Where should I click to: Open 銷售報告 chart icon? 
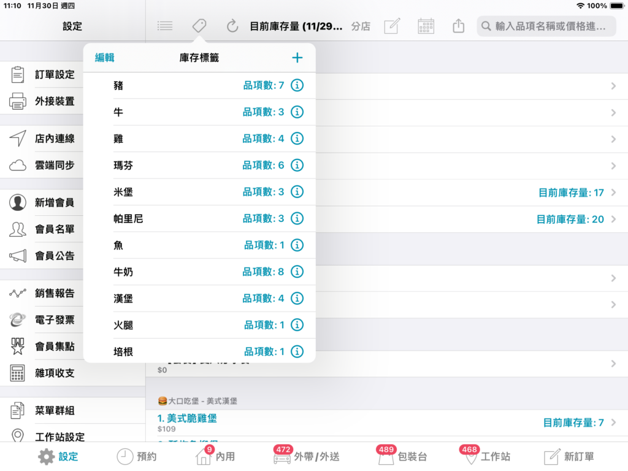tap(18, 293)
